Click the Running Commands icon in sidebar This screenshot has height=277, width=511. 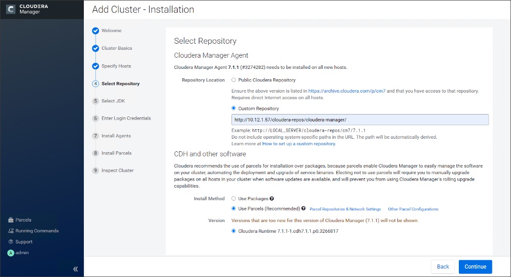[x=11, y=231]
